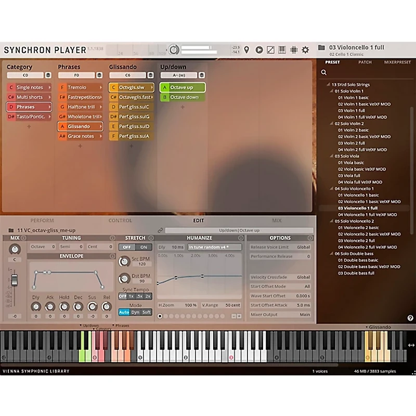The width and height of the screenshot is (416, 416).
Task: Collapse the 03 Solo Viola group
Action: [x=331, y=156]
